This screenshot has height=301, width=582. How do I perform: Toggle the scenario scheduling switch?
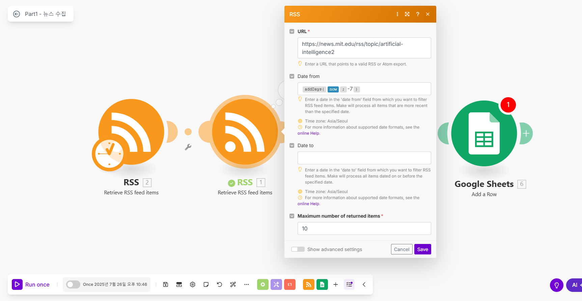point(73,284)
